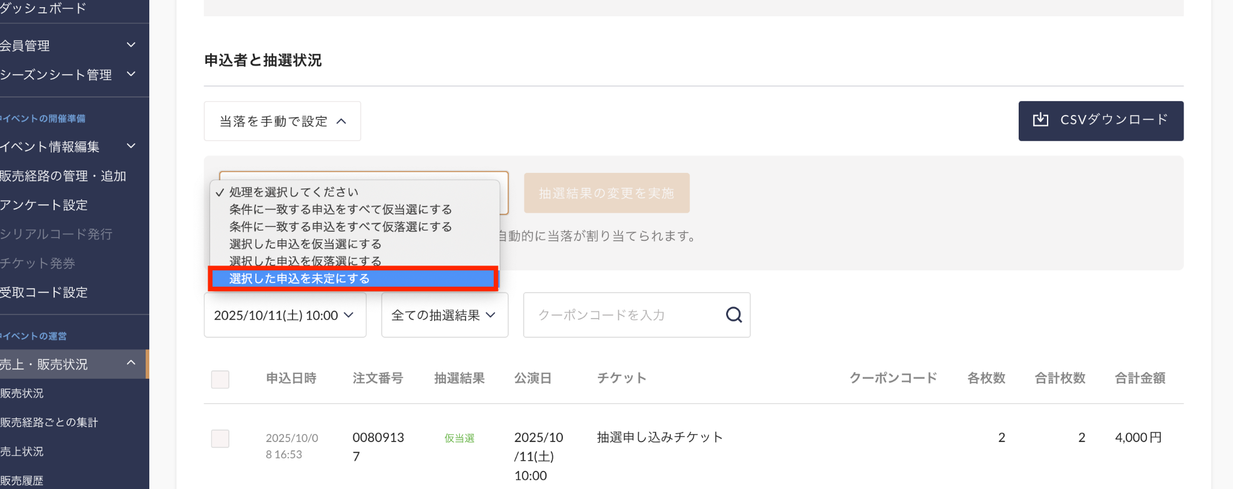Open the 全ての抽選結果 filter dropdown
Screen dimensions: 1233x489
(444, 315)
